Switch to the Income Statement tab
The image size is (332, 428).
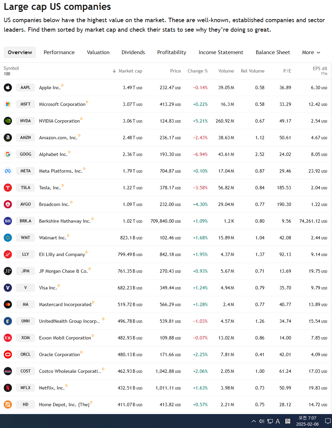click(221, 52)
